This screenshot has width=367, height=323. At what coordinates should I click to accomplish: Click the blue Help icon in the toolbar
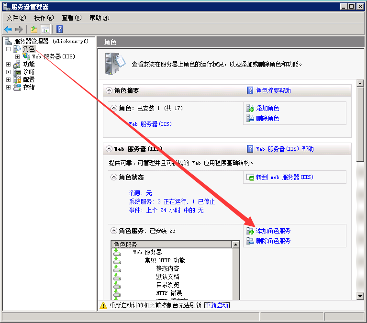click(60, 29)
